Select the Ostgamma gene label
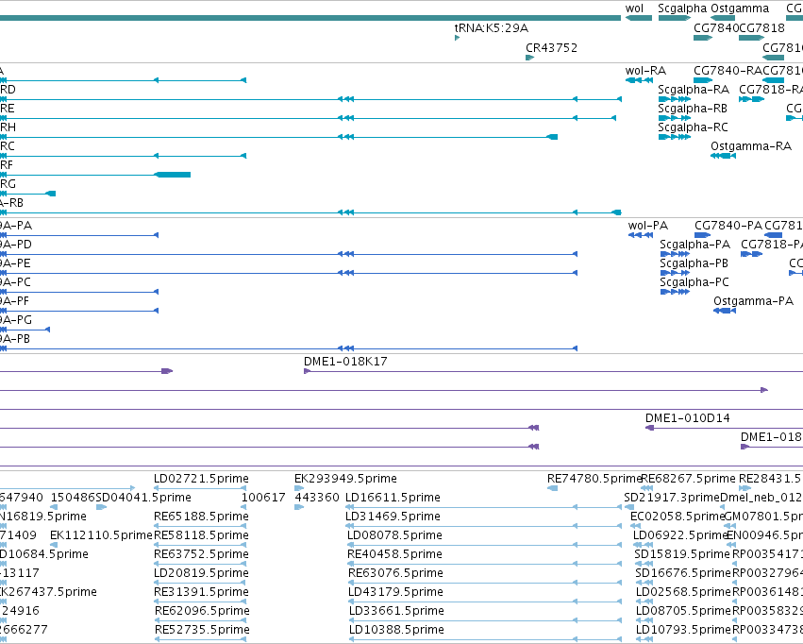803x644 pixels. click(740, 8)
